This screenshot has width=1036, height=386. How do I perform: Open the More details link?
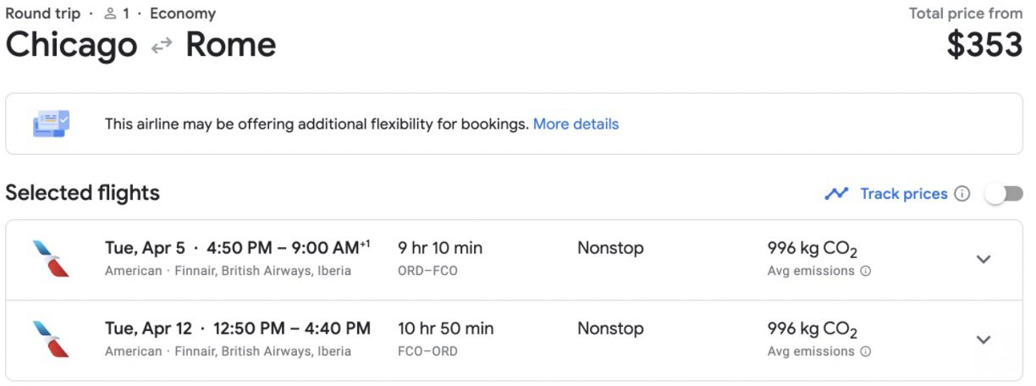pos(576,124)
